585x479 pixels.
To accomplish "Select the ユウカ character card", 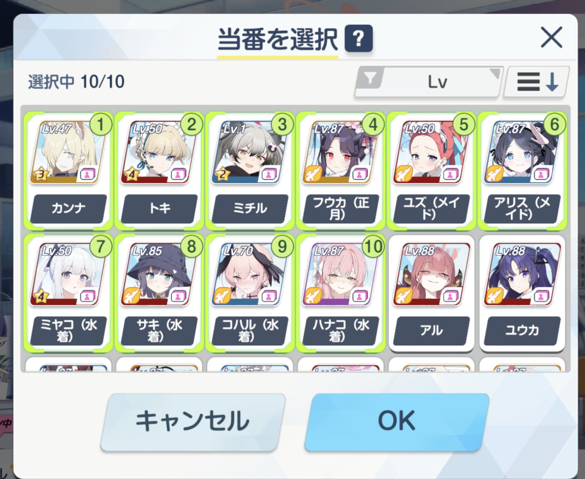I will [x=522, y=293].
